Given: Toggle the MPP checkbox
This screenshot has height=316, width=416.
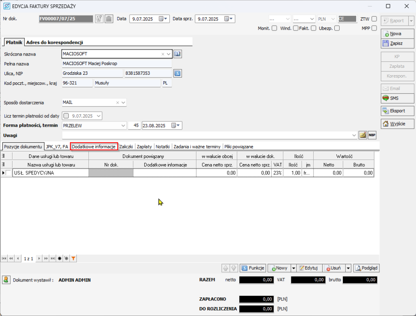Looking at the screenshot, I should point(374,28).
